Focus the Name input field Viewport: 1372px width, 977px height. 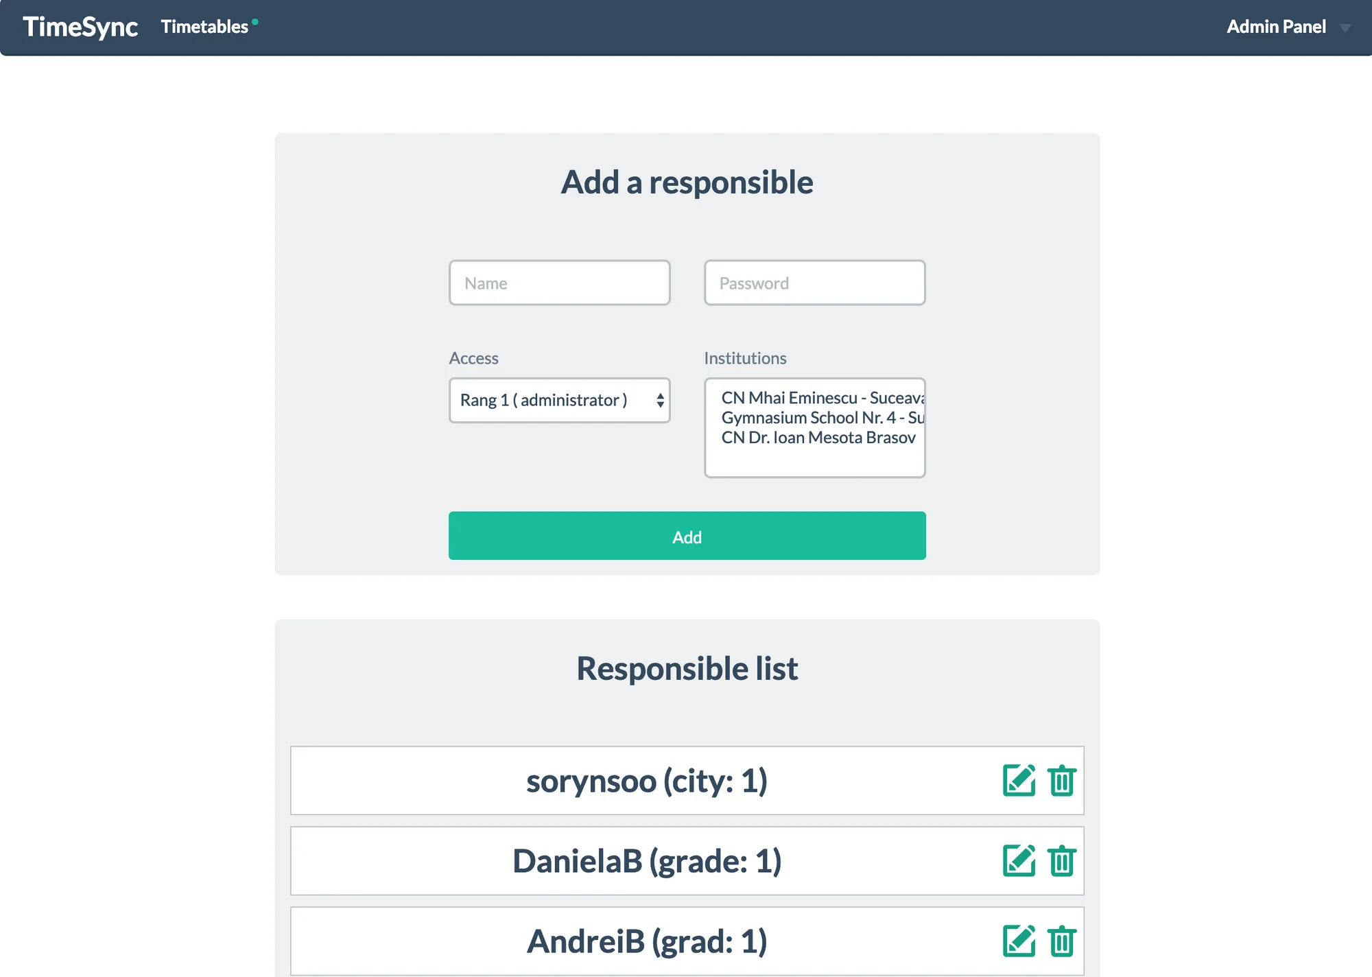(559, 283)
